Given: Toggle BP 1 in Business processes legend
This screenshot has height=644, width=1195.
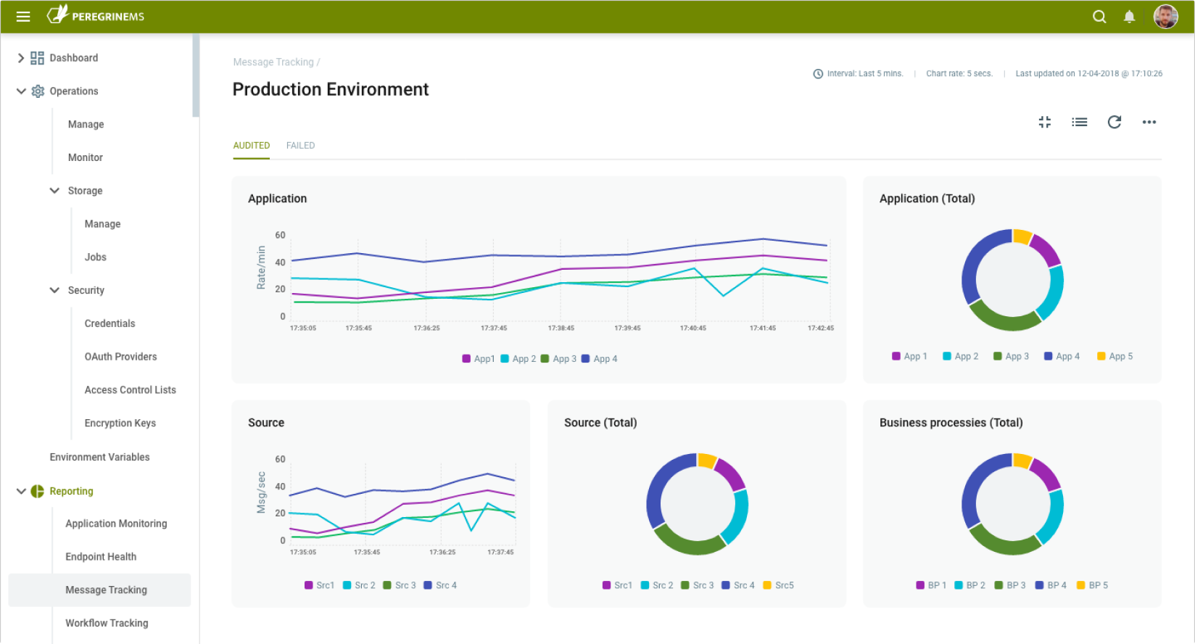Looking at the screenshot, I should coord(931,585).
